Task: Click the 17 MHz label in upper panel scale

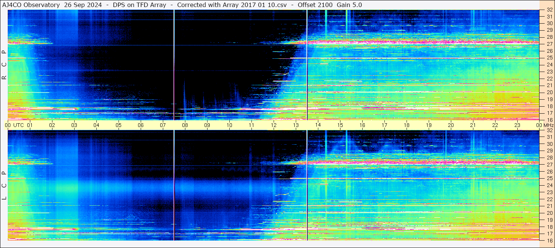Action: [x=549, y=113]
